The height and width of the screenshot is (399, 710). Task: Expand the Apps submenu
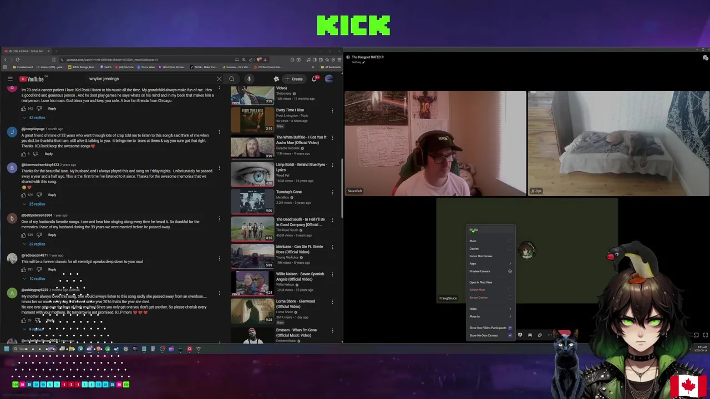pos(490,264)
